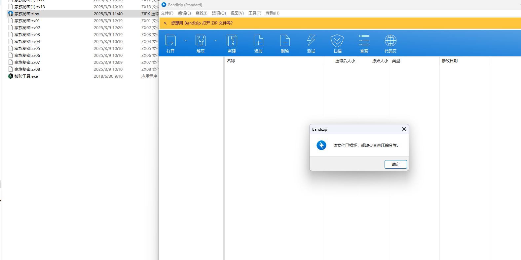Viewport: 521px width, 260px height.
Task: Click the Add (添加) file icon
Action: (x=258, y=41)
